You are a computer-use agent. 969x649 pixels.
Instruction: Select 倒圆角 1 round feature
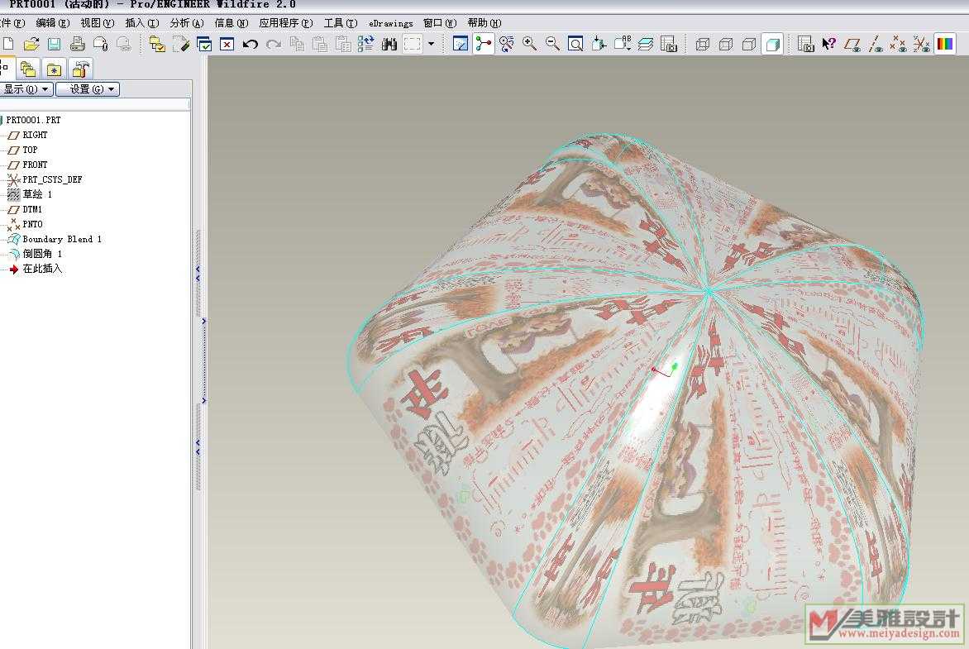tap(42, 254)
